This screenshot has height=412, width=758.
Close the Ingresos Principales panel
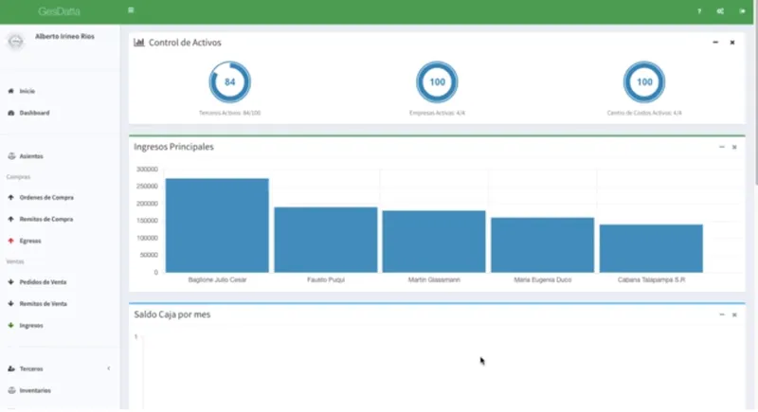734,147
